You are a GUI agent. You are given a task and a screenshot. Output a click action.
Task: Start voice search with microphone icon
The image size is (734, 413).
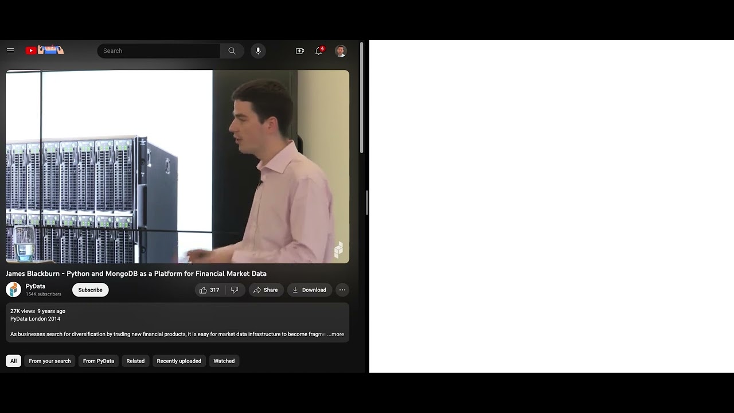(258, 50)
